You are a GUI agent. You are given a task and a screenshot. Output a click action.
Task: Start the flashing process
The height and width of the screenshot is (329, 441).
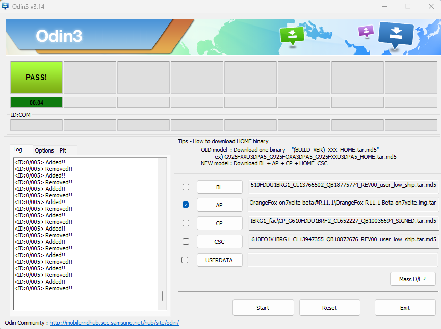pyautogui.click(x=263, y=308)
